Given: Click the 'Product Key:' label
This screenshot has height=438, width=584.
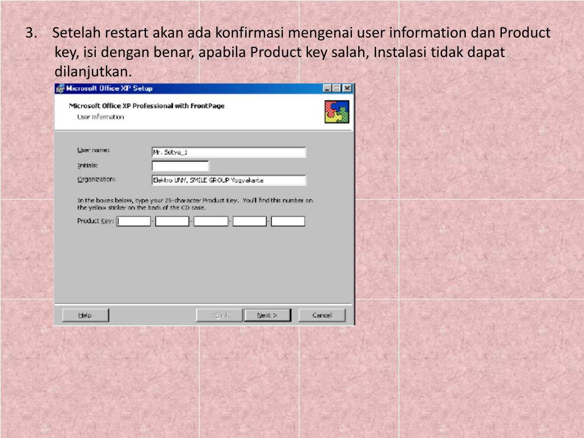Looking at the screenshot, I should 95,221.
